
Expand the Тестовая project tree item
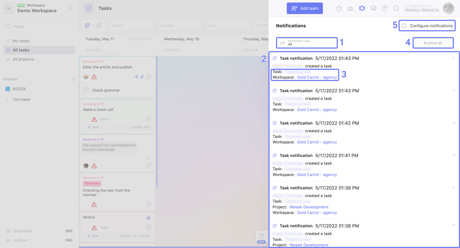point(8,99)
